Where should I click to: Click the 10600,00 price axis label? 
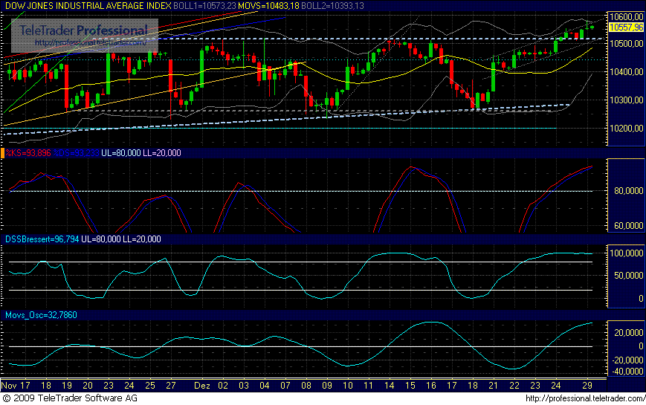(626, 16)
